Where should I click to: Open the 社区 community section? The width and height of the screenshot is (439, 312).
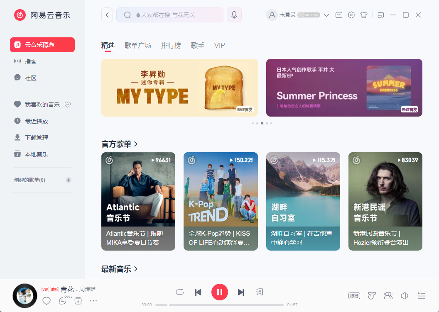[x=42, y=78]
